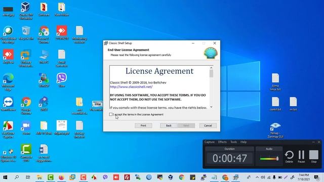Select Nmap - Zenmap GUI desktop icon
The width and height of the screenshot is (324, 182).
pyautogui.click(x=275, y=130)
